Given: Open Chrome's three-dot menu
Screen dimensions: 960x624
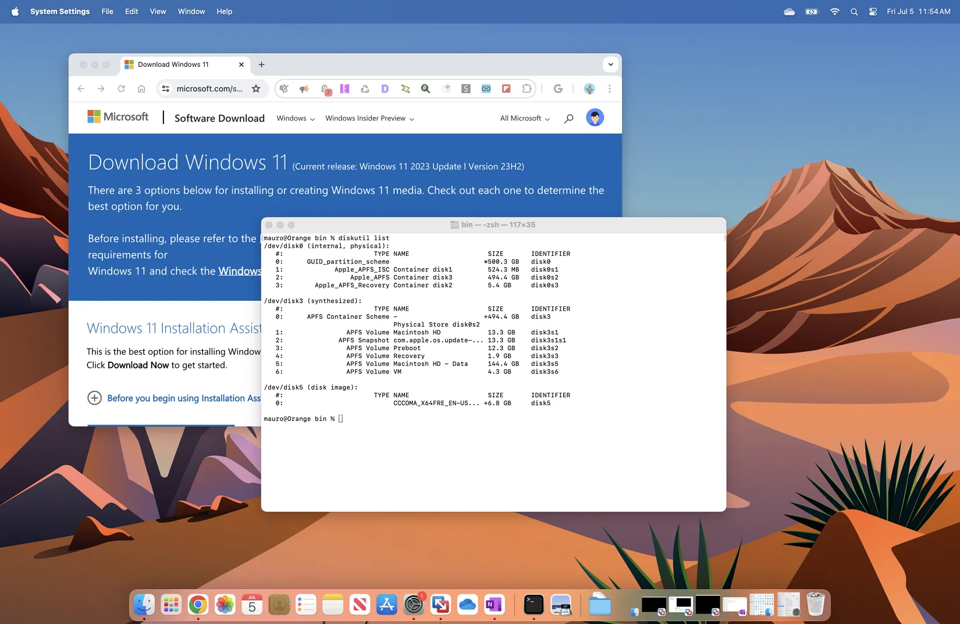Looking at the screenshot, I should click(609, 89).
